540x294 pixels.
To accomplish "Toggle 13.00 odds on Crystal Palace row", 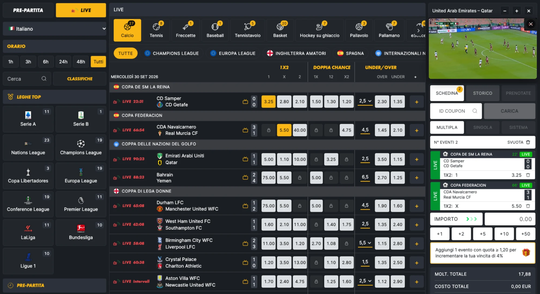I will [300, 262].
